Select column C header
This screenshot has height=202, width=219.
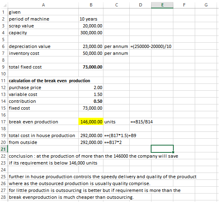116,5
